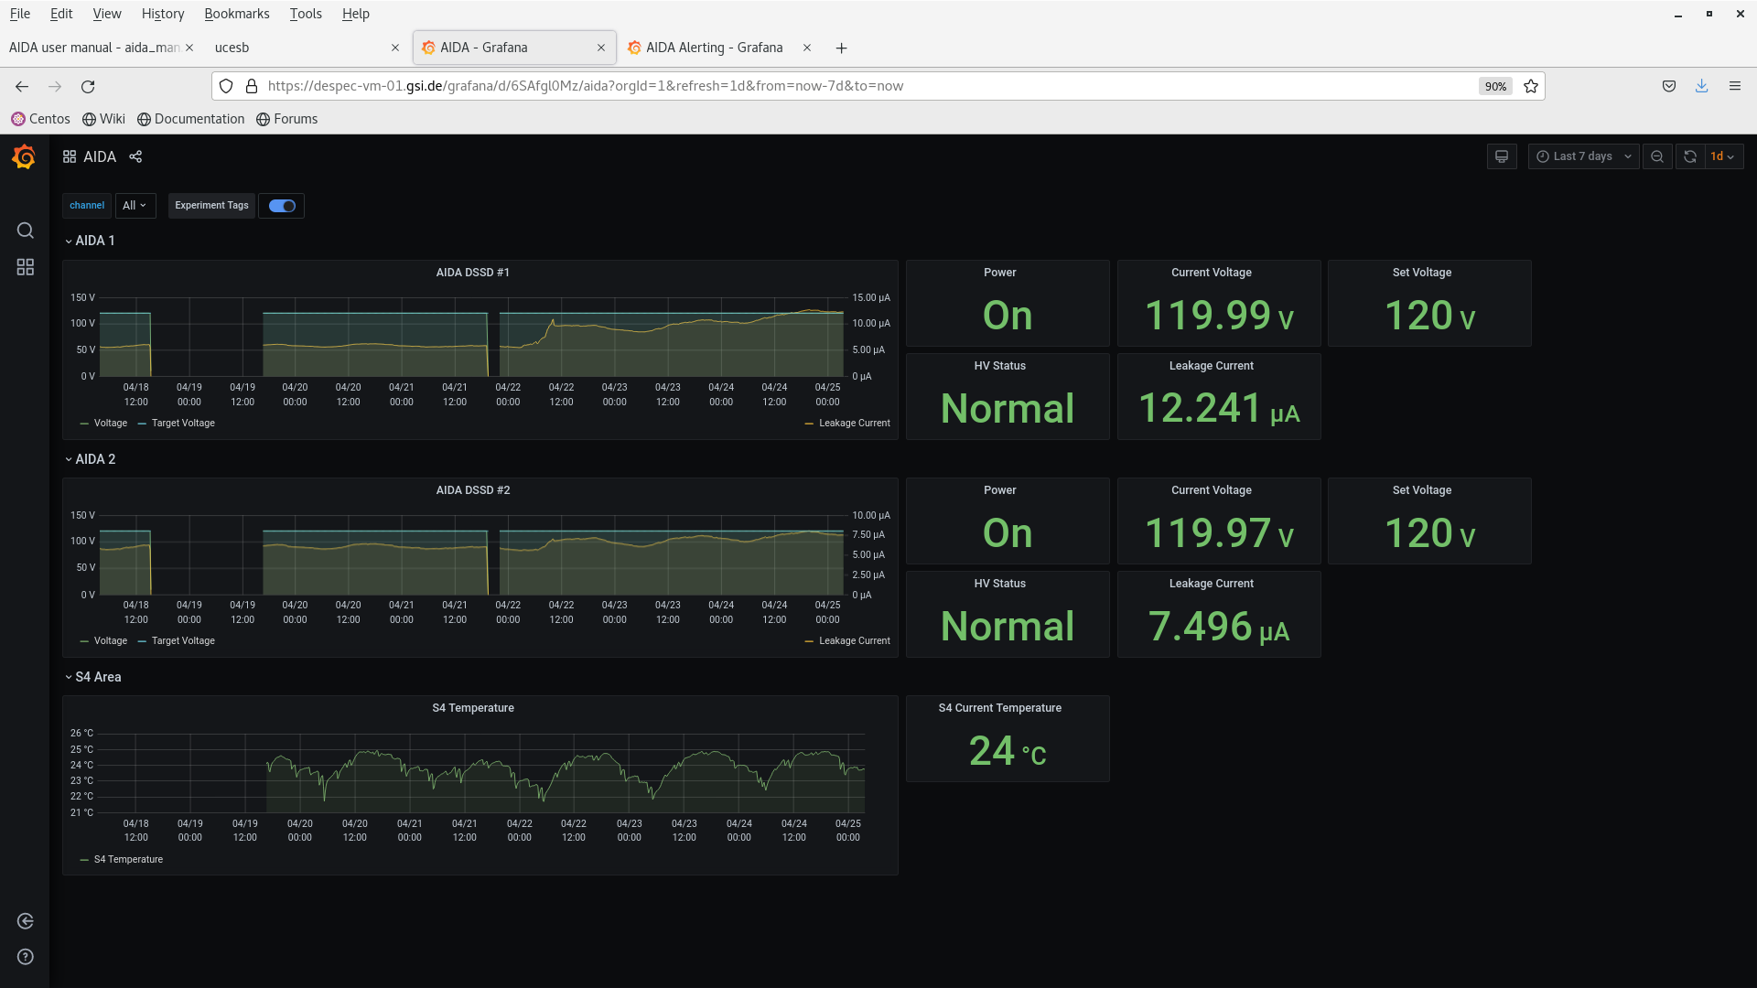Toggle Leakage Current series in AIDA DSSD #1 legend
The height and width of the screenshot is (988, 1757).
pos(854,424)
